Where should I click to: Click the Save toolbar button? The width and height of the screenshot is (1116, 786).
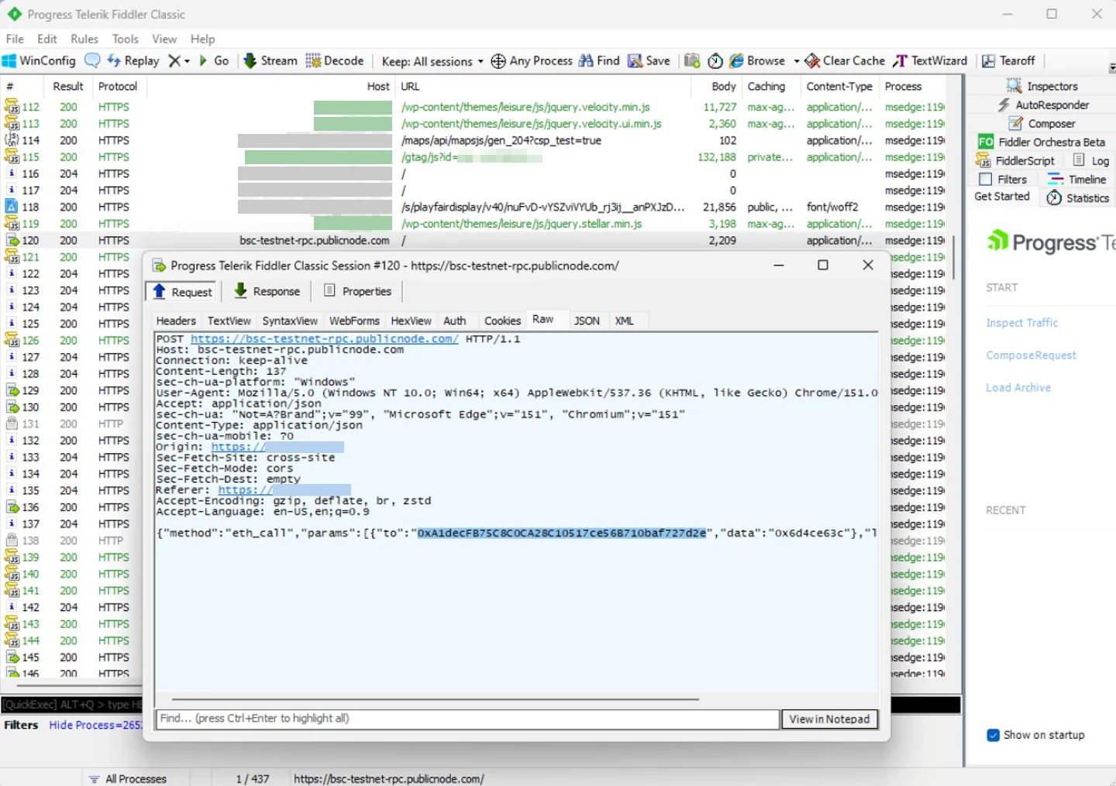649,60
